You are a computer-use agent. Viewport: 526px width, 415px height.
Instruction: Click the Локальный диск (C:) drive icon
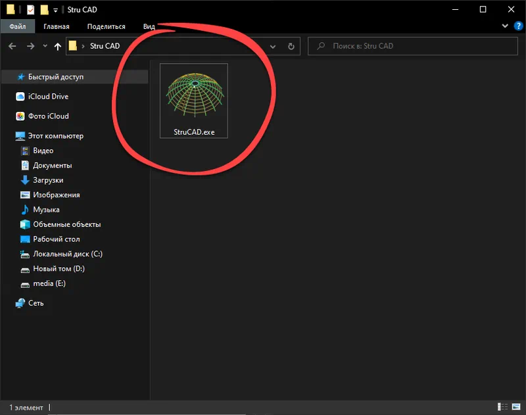[x=25, y=255]
